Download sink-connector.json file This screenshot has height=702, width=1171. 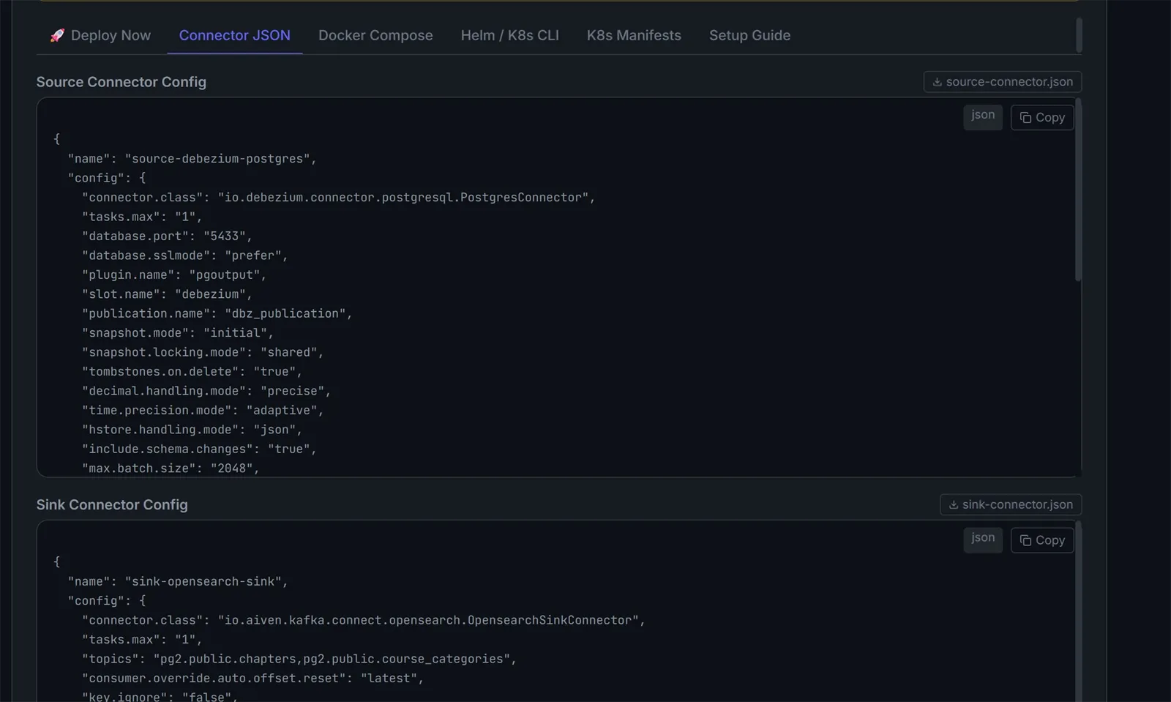[1010, 504]
